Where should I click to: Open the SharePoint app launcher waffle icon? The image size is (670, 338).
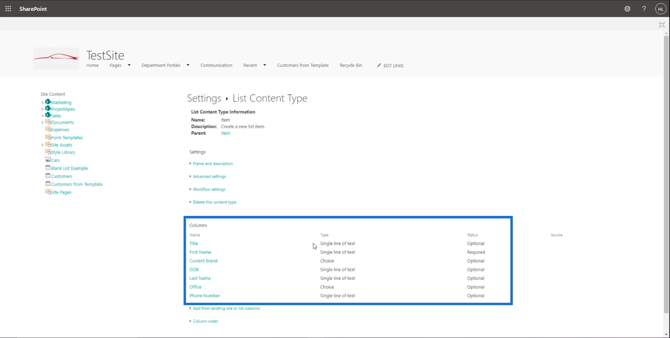point(8,8)
